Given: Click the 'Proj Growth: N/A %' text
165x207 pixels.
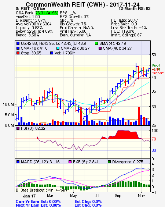Looking at the screenshot, I should 77,28.
